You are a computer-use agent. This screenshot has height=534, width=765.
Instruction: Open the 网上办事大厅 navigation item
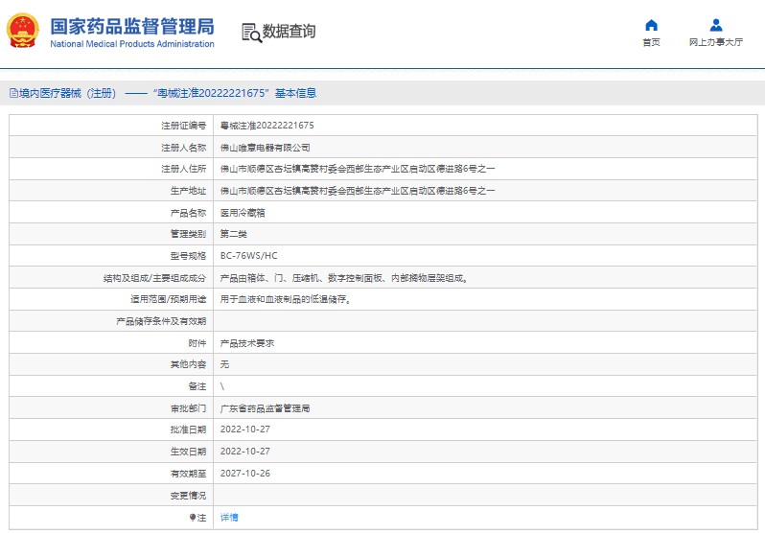[x=716, y=43]
